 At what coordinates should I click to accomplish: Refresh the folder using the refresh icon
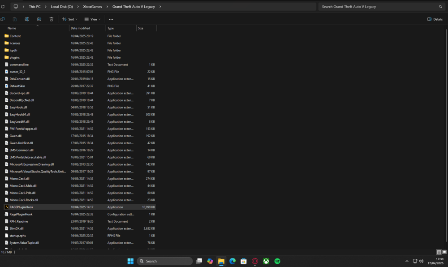3,7
